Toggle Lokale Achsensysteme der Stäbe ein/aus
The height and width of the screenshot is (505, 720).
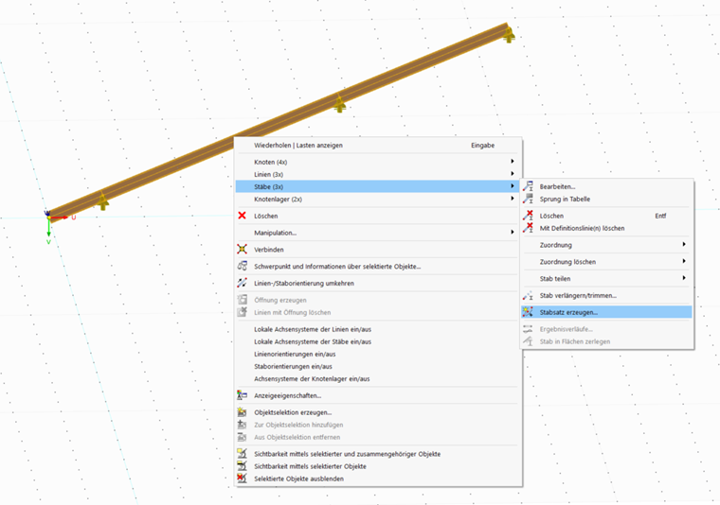[378, 341]
